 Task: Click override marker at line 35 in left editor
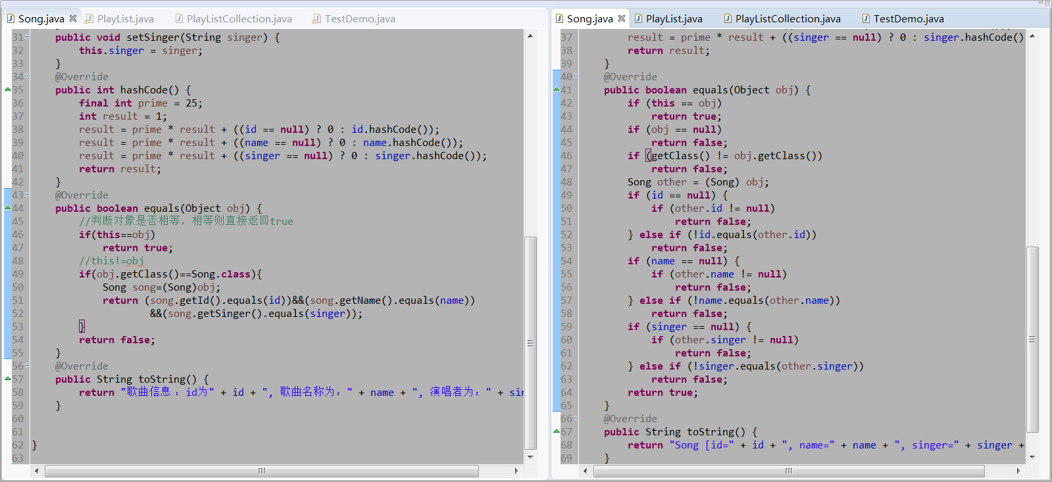click(8, 89)
